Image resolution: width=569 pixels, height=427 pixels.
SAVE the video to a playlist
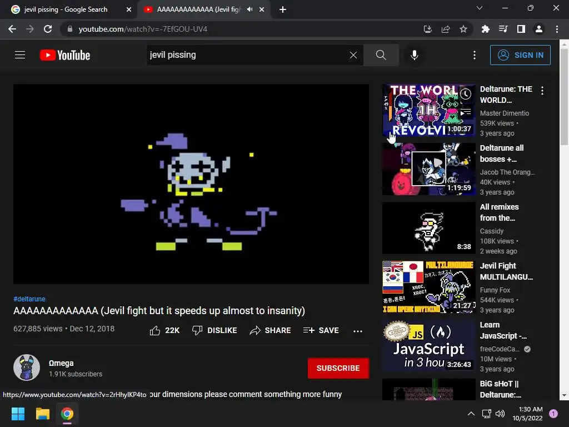(321, 330)
